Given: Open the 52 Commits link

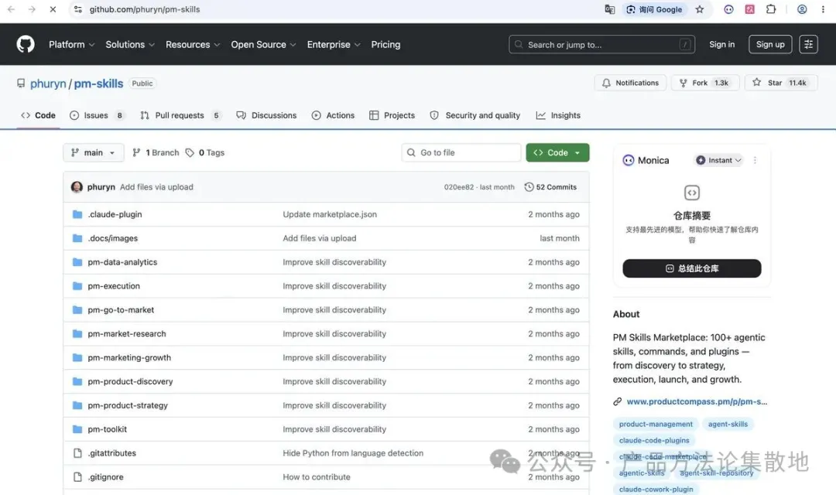Looking at the screenshot, I should pos(551,187).
